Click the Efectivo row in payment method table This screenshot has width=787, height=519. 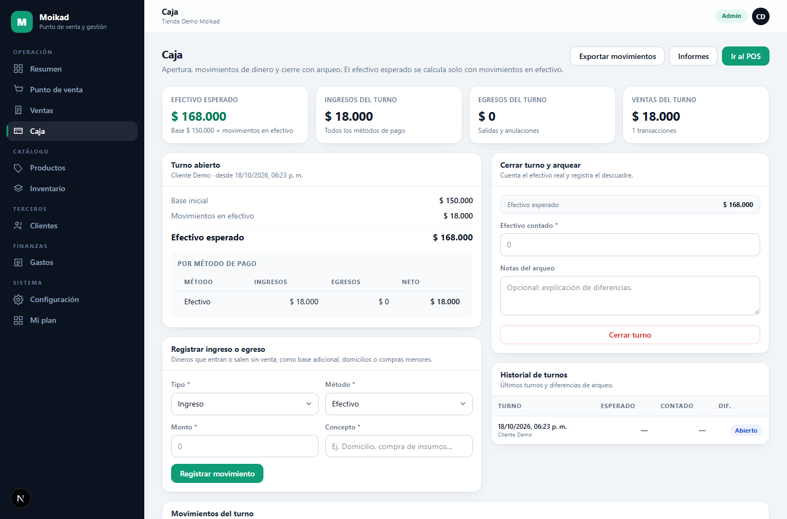click(322, 302)
